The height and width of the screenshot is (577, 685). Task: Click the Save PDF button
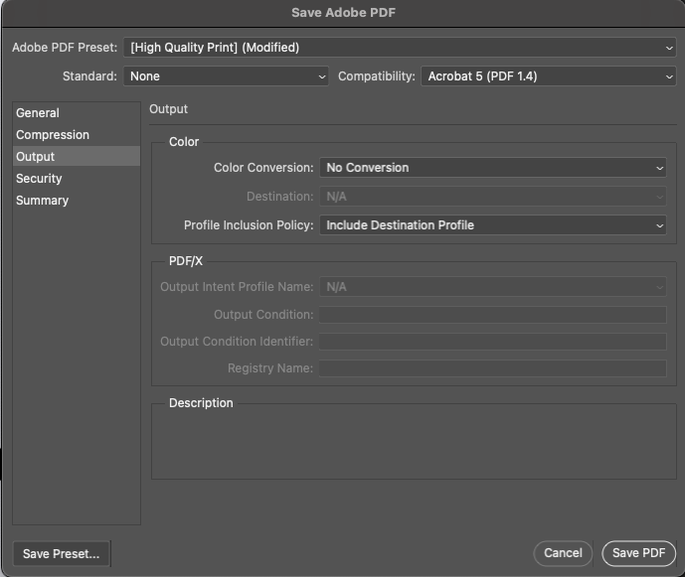(x=638, y=553)
